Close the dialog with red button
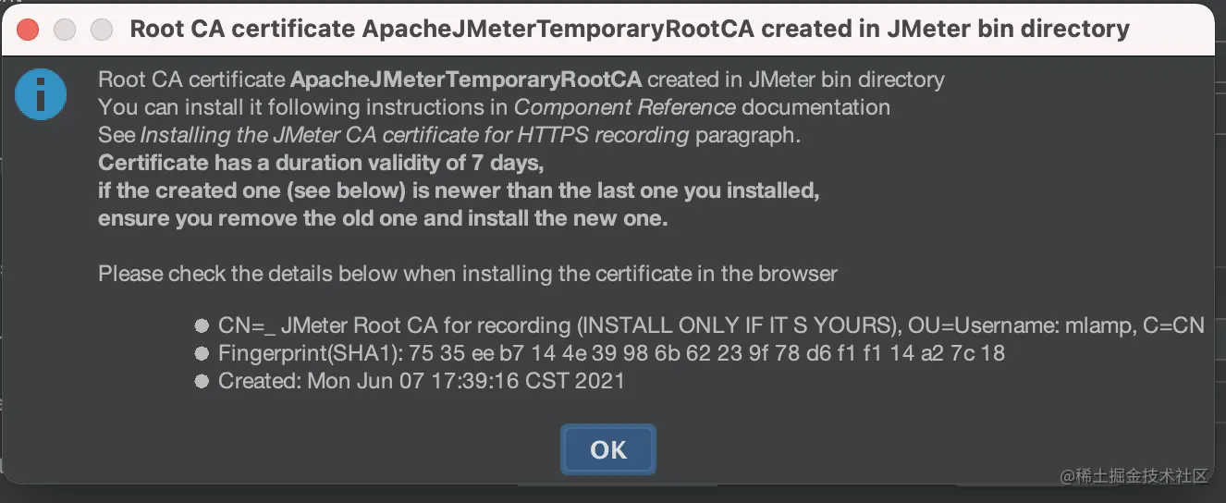The width and height of the screenshot is (1226, 503). [28, 29]
